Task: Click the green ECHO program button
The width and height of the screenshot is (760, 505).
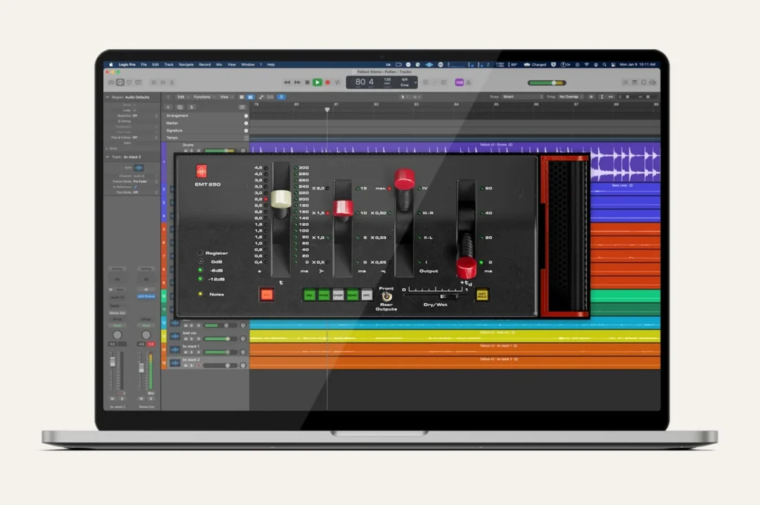Action: pos(353,295)
